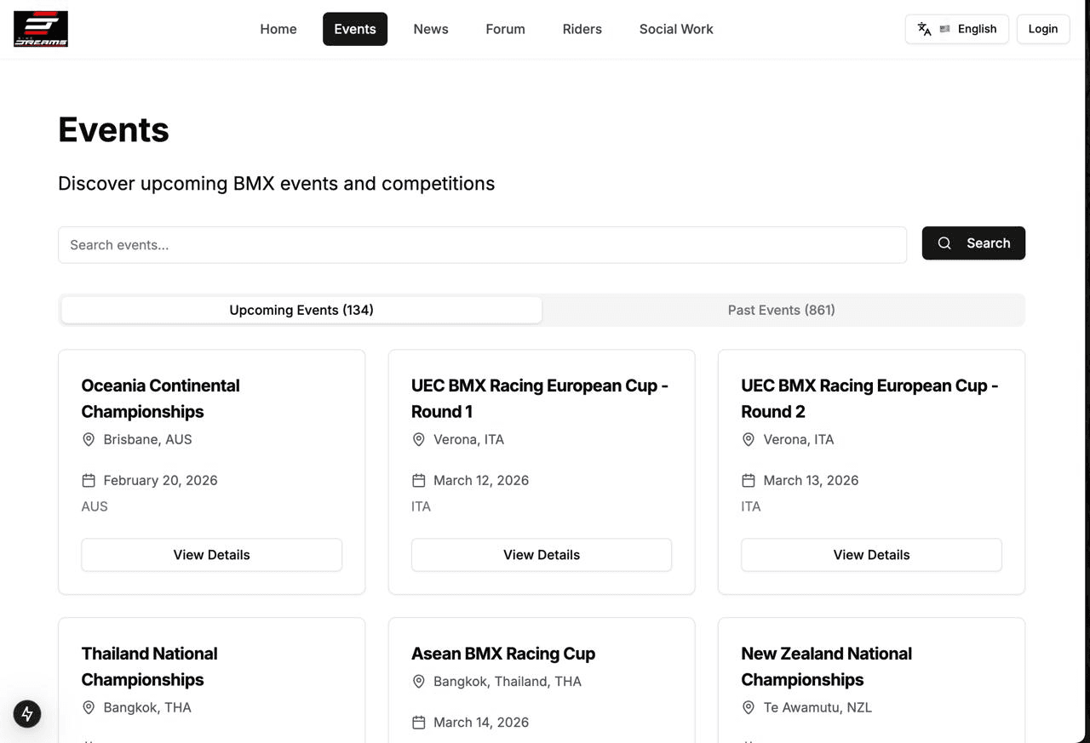This screenshot has width=1090, height=743.
Task: Click the magnifier icon in Search button
Action: pos(944,243)
